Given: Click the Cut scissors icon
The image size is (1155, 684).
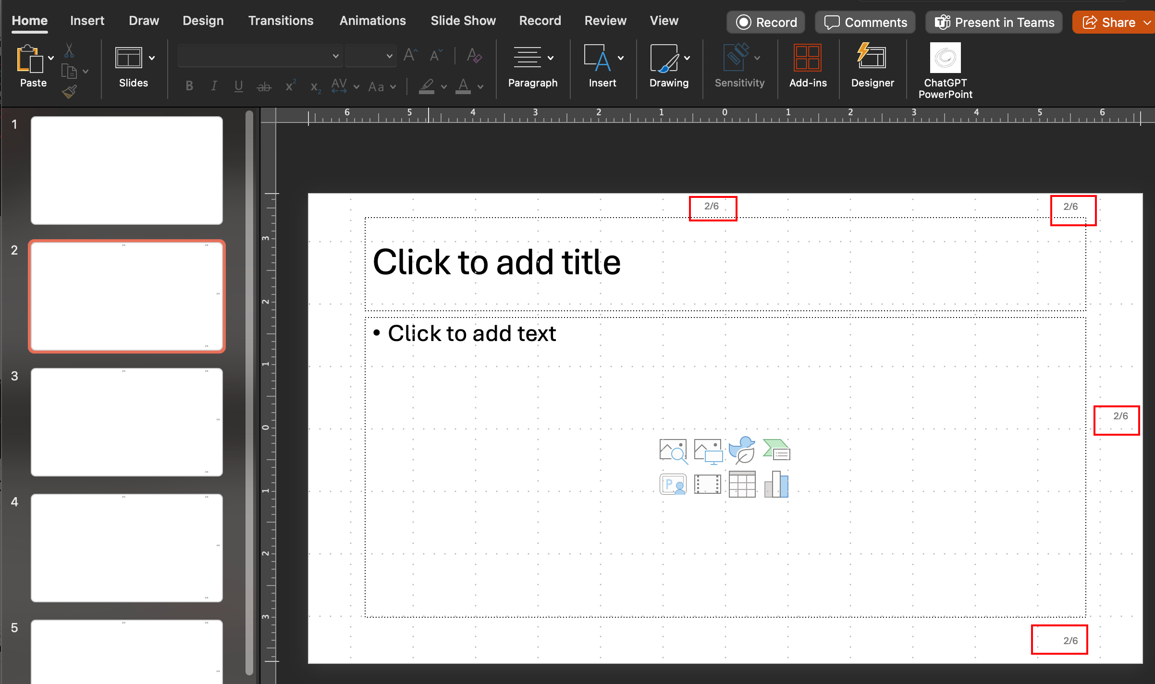Looking at the screenshot, I should pyautogui.click(x=69, y=50).
